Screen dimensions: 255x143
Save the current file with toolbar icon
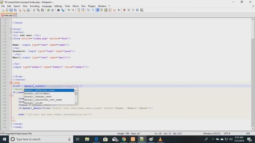(11, 10)
